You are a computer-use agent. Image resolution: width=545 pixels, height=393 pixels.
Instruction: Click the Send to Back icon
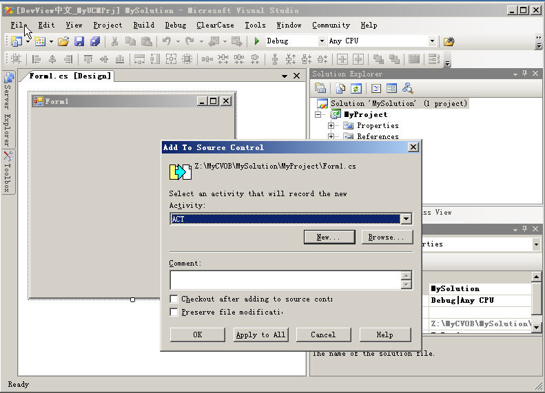[x=394, y=59]
